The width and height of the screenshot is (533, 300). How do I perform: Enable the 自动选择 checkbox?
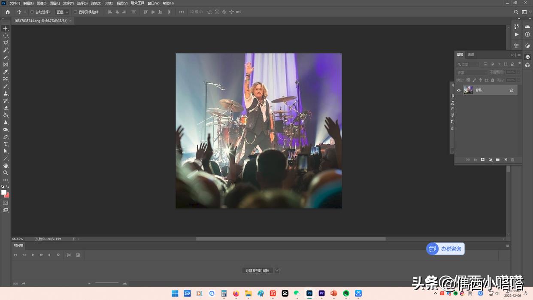[x=32, y=12]
